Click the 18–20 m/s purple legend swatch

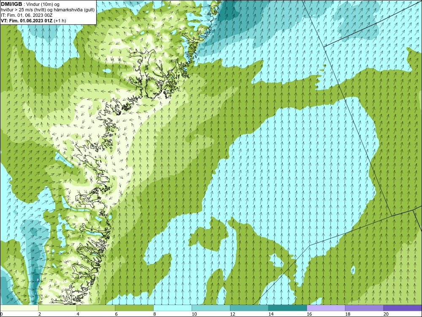(365, 308)
